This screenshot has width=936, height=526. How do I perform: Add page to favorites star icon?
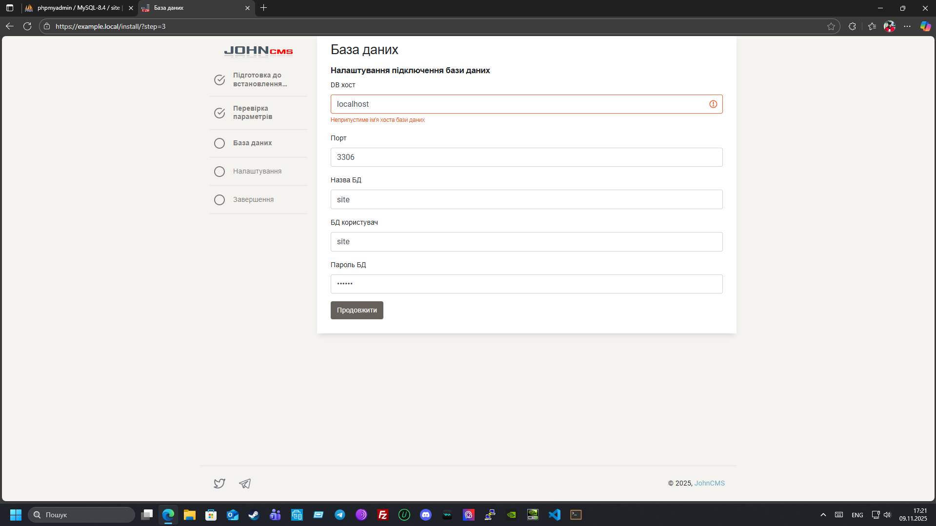(831, 26)
